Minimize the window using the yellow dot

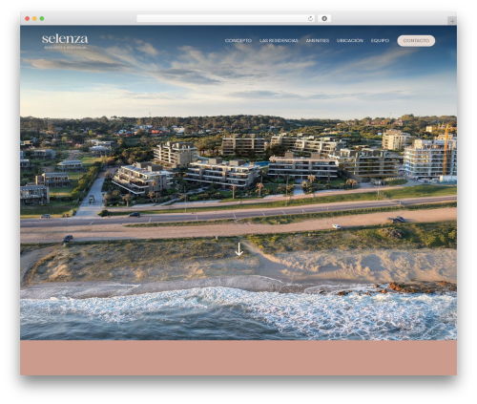34,18
